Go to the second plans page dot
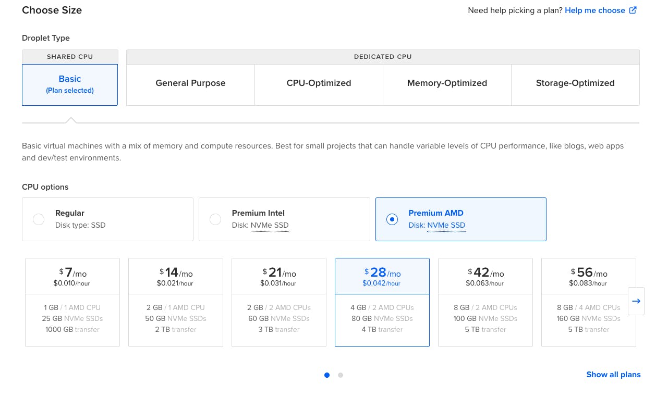The image size is (668, 409). [x=341, y=375]
